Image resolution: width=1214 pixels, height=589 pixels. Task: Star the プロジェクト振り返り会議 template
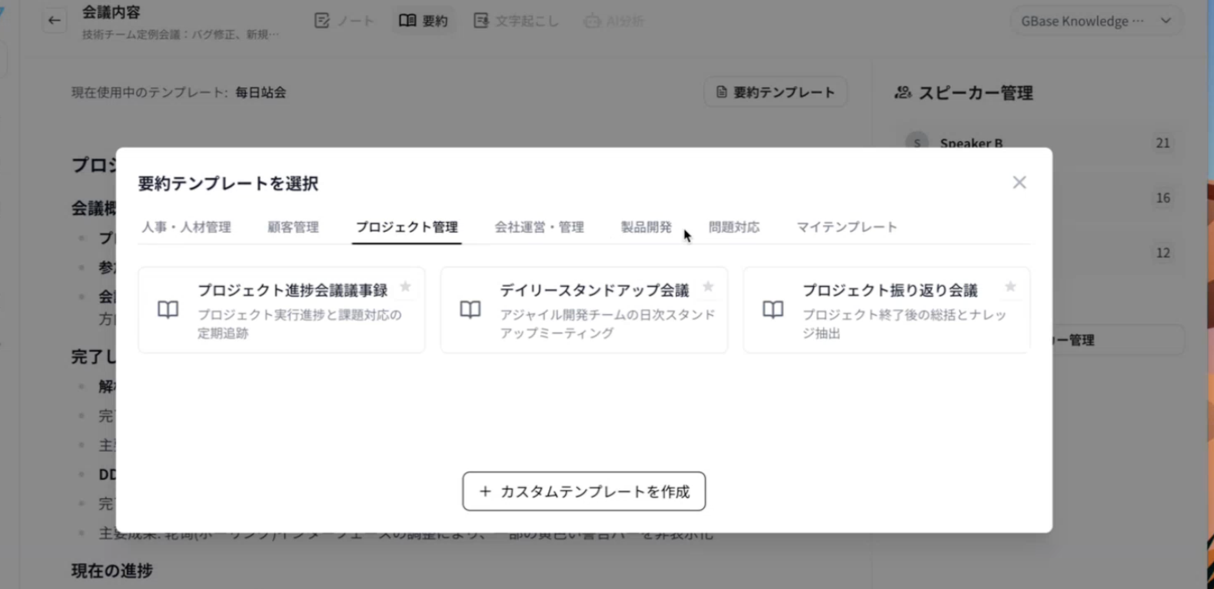(x=1010, y=287)
